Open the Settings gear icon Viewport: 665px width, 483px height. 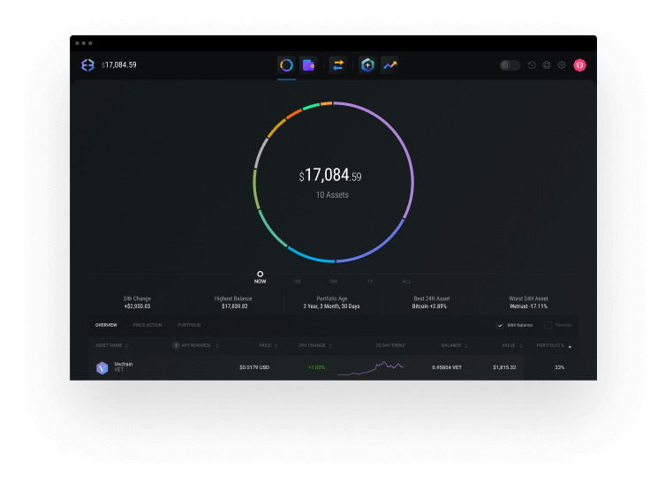tap(562, 64)
